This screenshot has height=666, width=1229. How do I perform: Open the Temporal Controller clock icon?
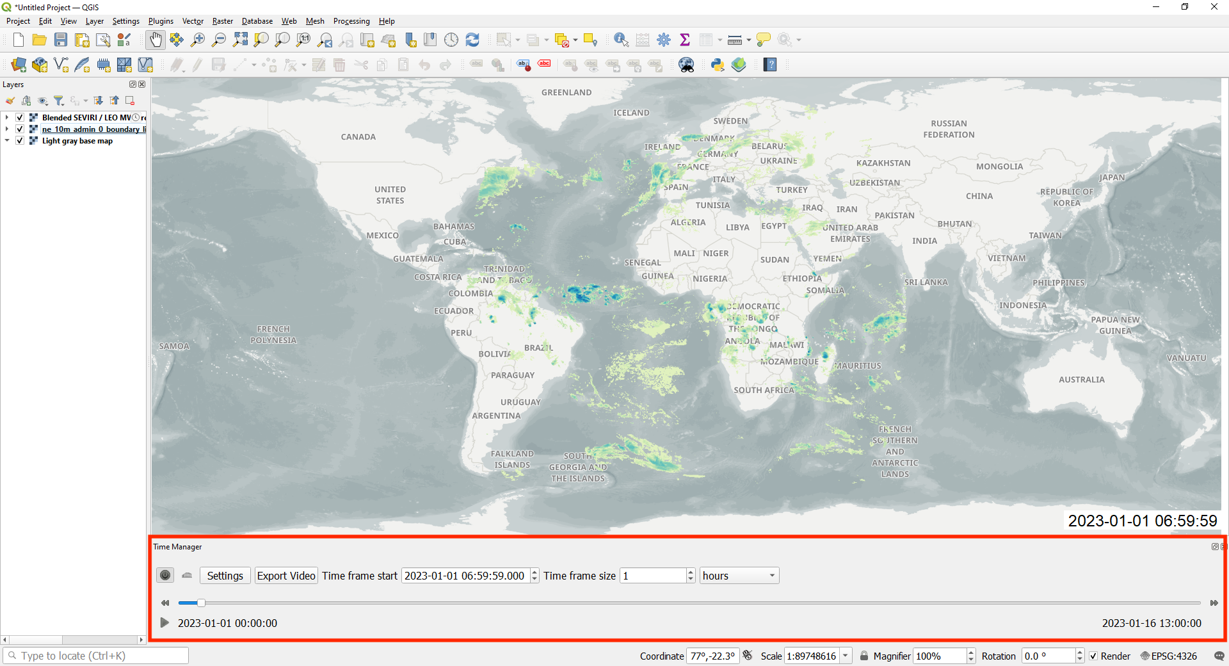click(451, 39)
